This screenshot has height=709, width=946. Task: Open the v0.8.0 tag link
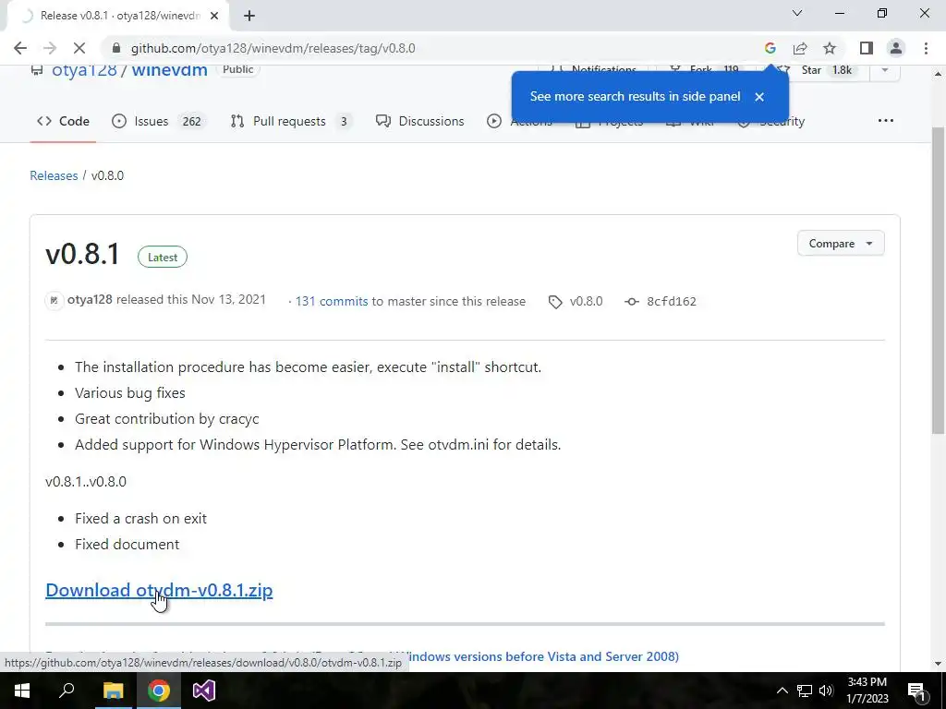point(576,302)
